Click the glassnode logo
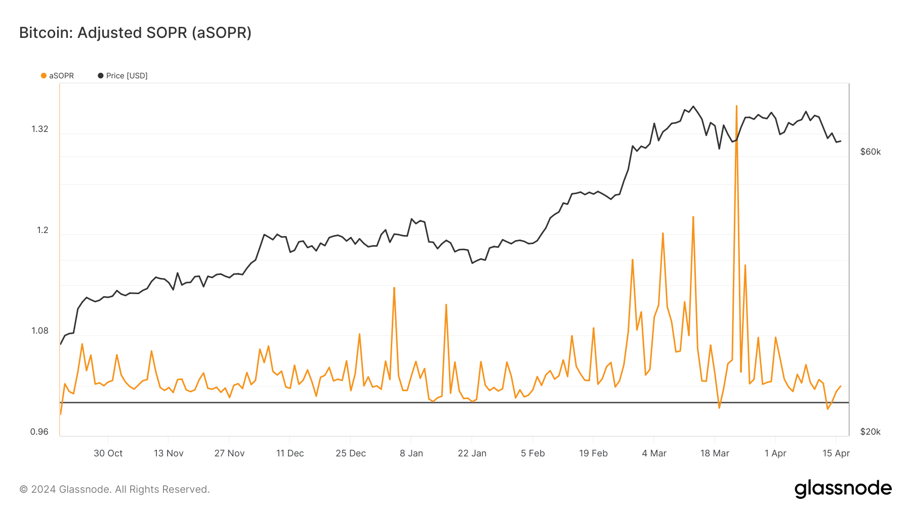The height and width of the screenshot is (512, 911). pyautogui.click(x=843, y=489)
